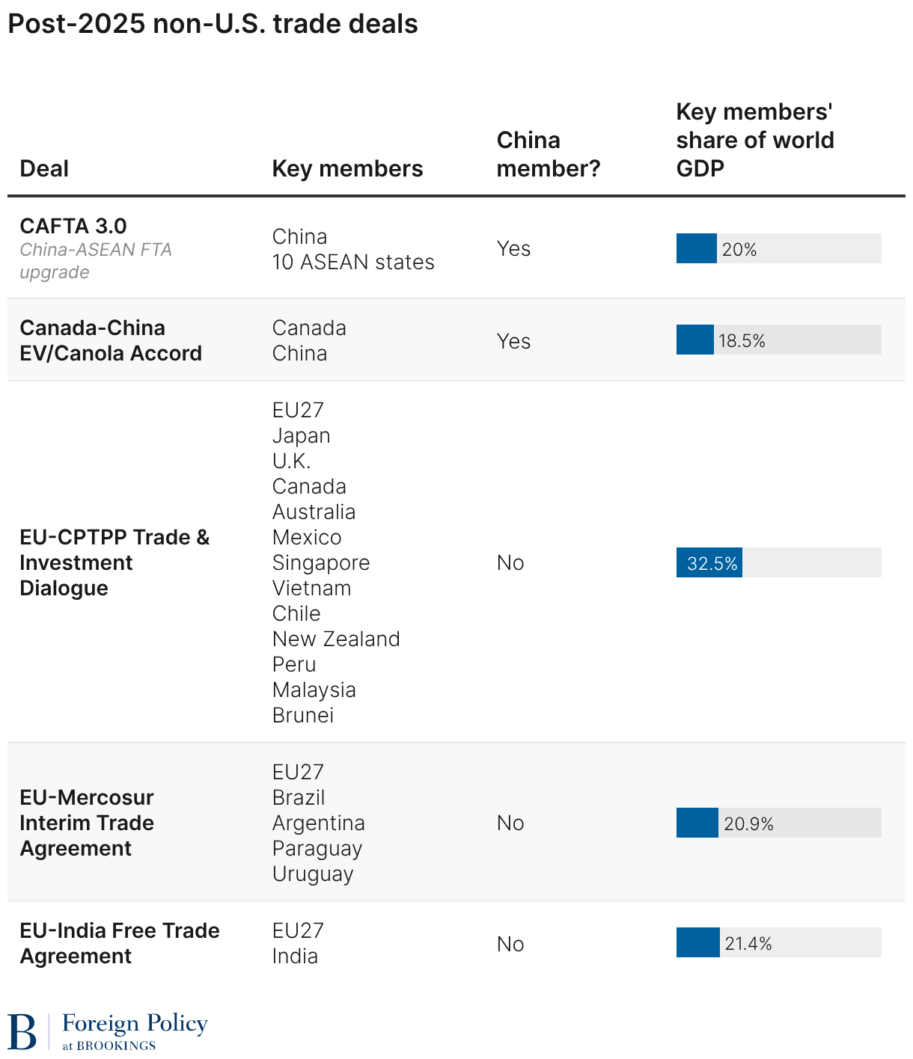Viewport: 913px width, 1059px height.
Task: Select the Deal column header
Action: click(x=44, y=168)
